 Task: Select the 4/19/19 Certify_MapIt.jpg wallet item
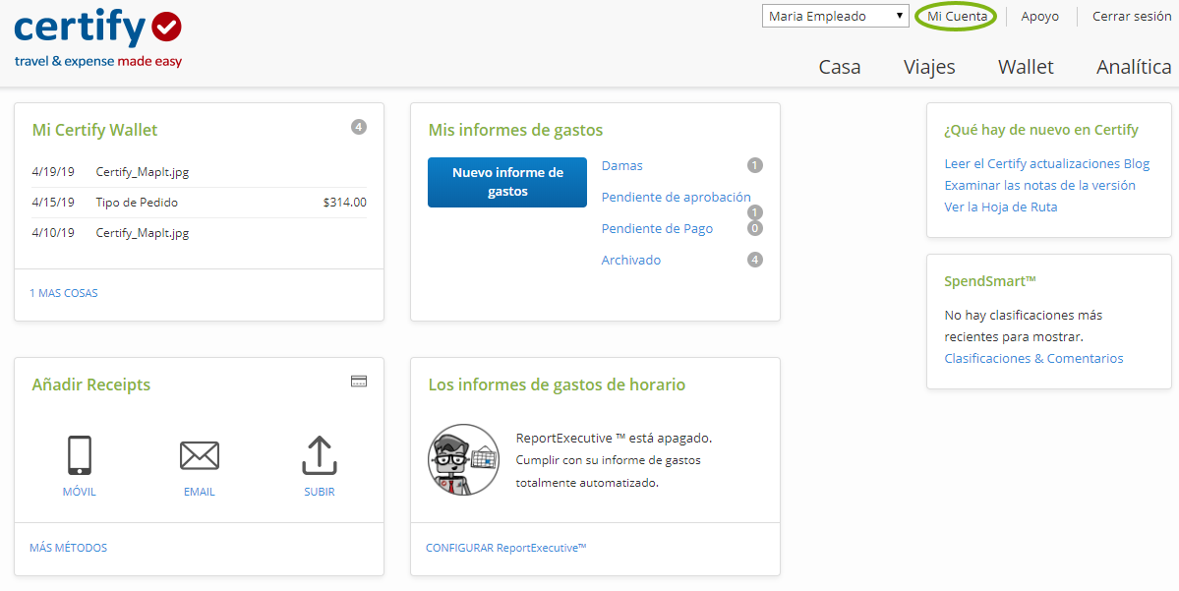pyautogui.click(x=200, y=171)
